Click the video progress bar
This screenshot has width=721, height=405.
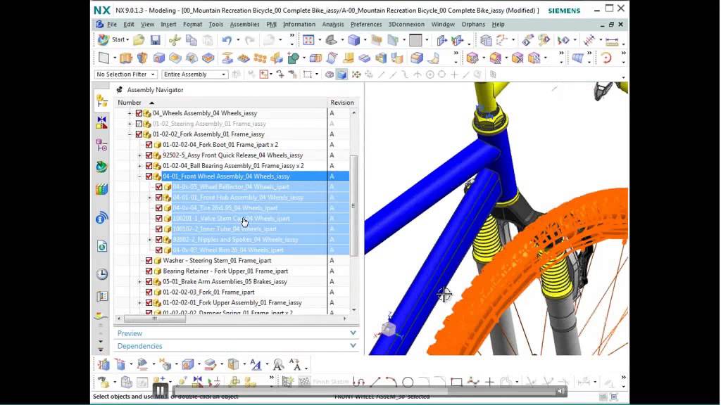[x=363, y=392]
